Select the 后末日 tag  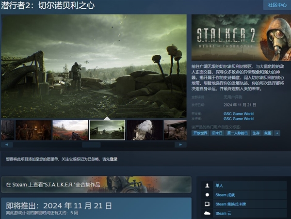218,133
